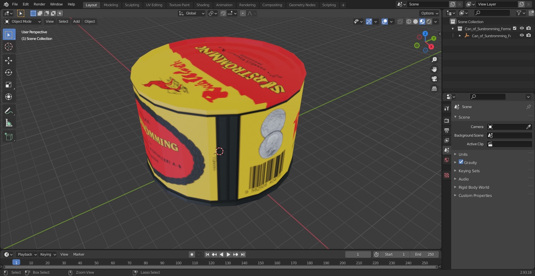Click the Blender logo menu icon
The width and height of the screenshot is (535, 276).
click(x=6, y=4)
